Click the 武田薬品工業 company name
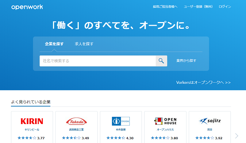The height and width of the screenshot is (143, 246). (x=76, y=130)
